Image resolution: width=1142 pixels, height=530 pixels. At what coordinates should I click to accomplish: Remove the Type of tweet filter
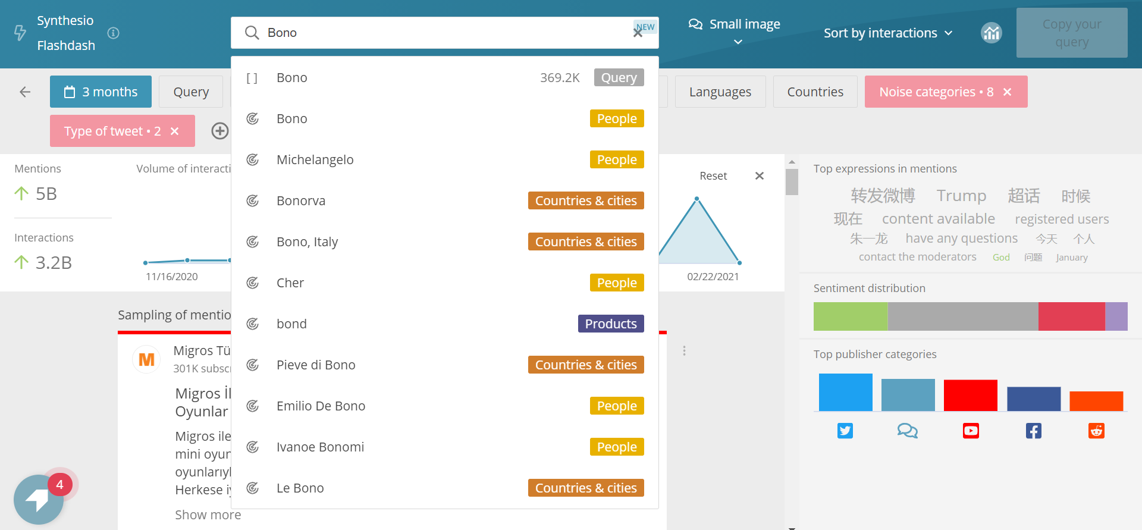click(x=175, y=131)
